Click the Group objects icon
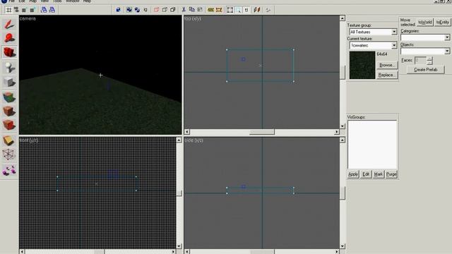The width and height of the screenshot is (452, 254). 129,10
